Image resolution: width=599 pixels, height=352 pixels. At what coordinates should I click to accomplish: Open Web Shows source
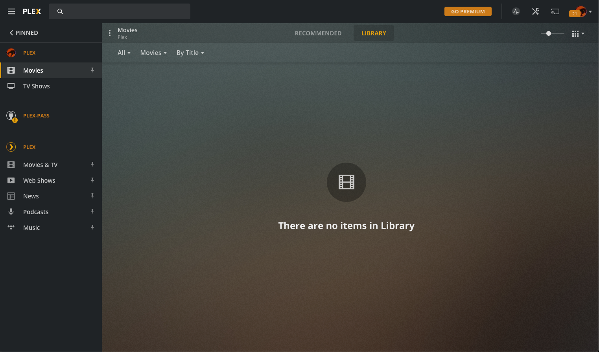(x=39, y=180)
